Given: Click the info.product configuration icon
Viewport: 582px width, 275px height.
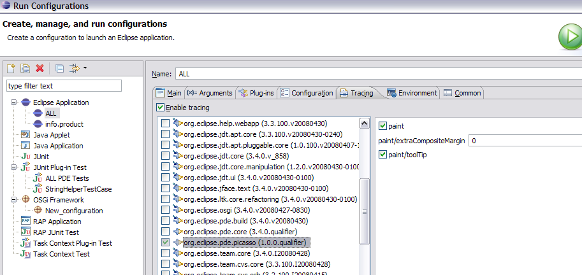Looking at the screenshot, I should coord(38,124).
